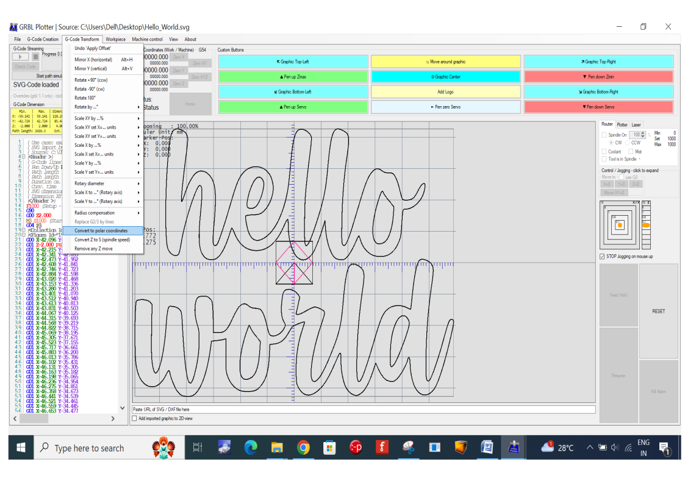Click the Add Logo button

point(446,92)
